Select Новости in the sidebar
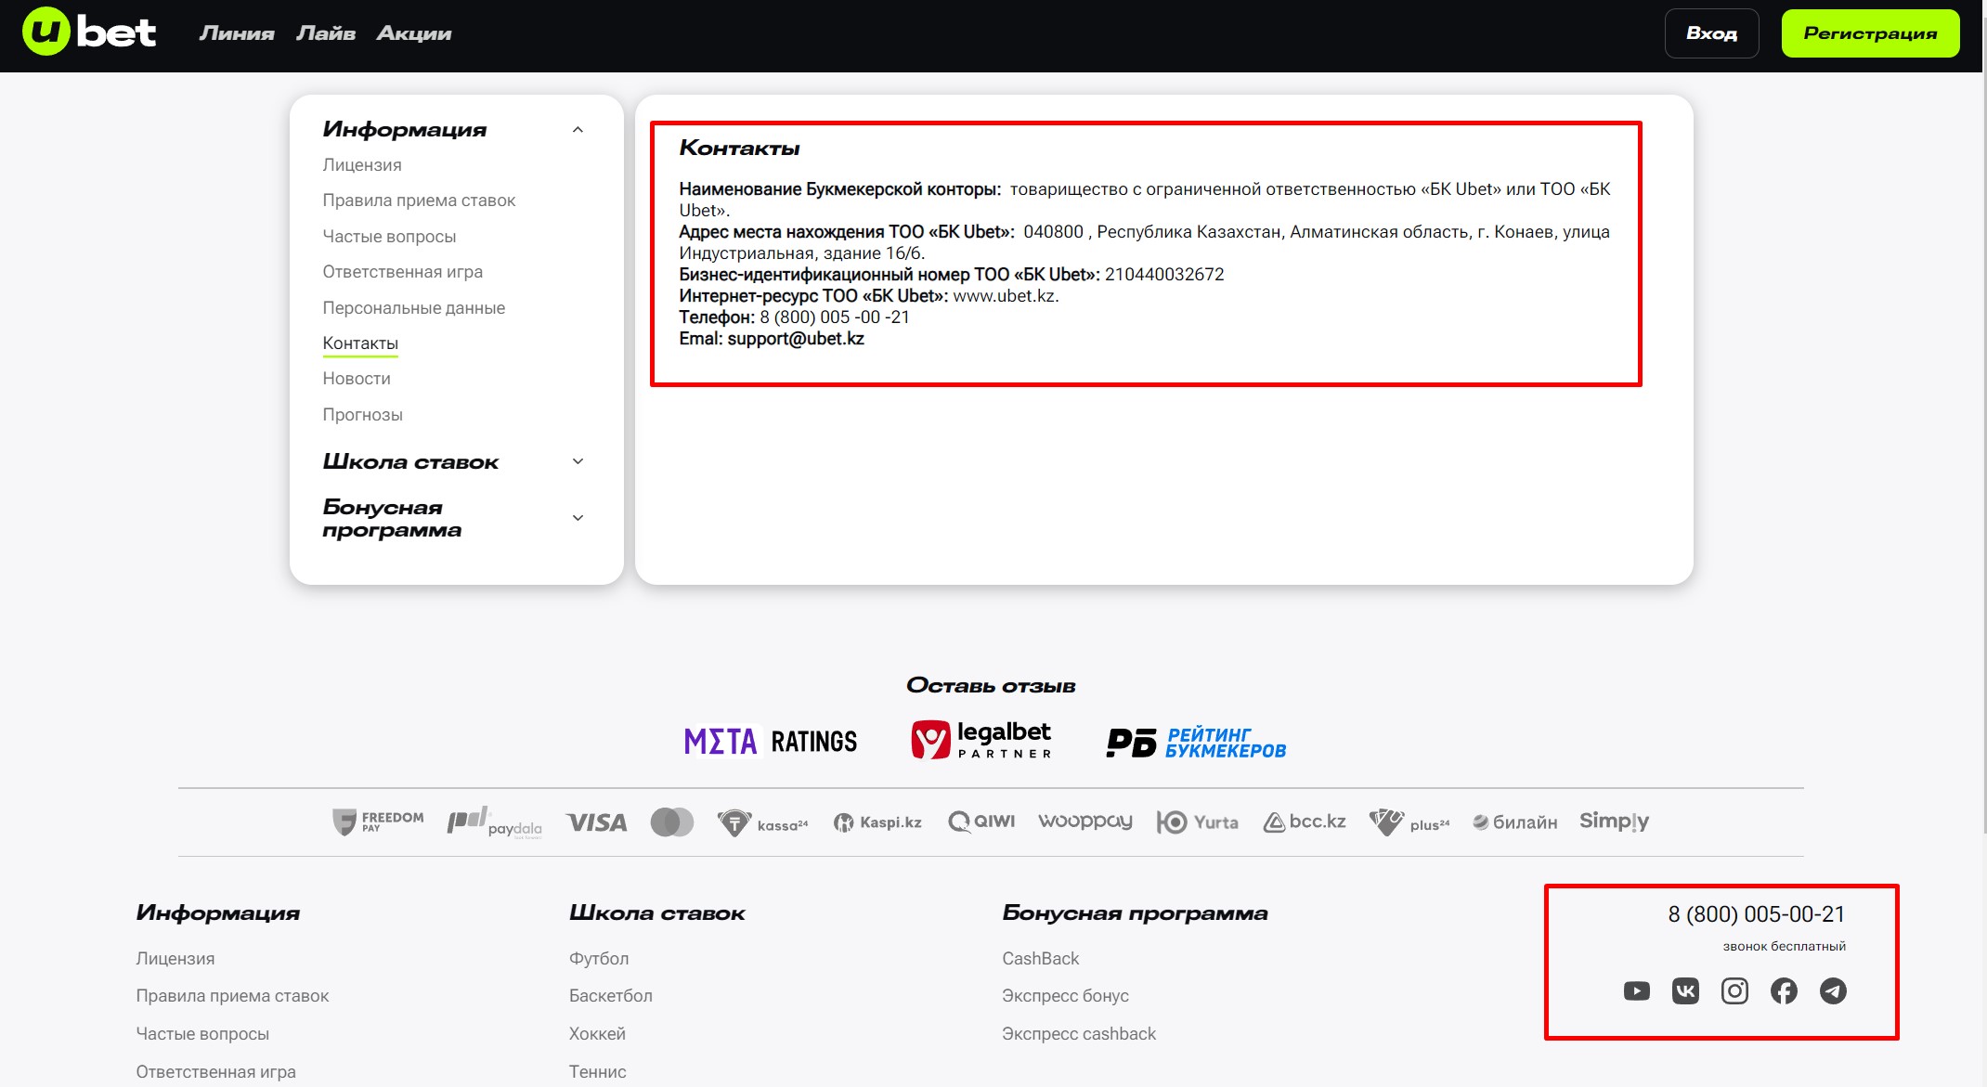Image resolution: width=1987 pixels, height=1087 pixels. point(357,379)
